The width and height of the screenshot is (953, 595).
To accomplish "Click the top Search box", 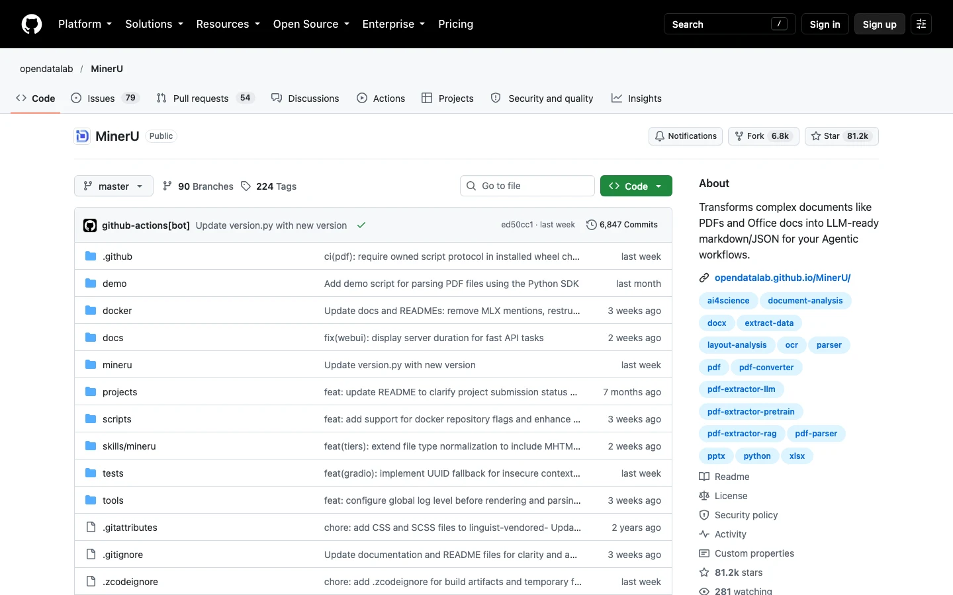I will [x=729, y=24].
